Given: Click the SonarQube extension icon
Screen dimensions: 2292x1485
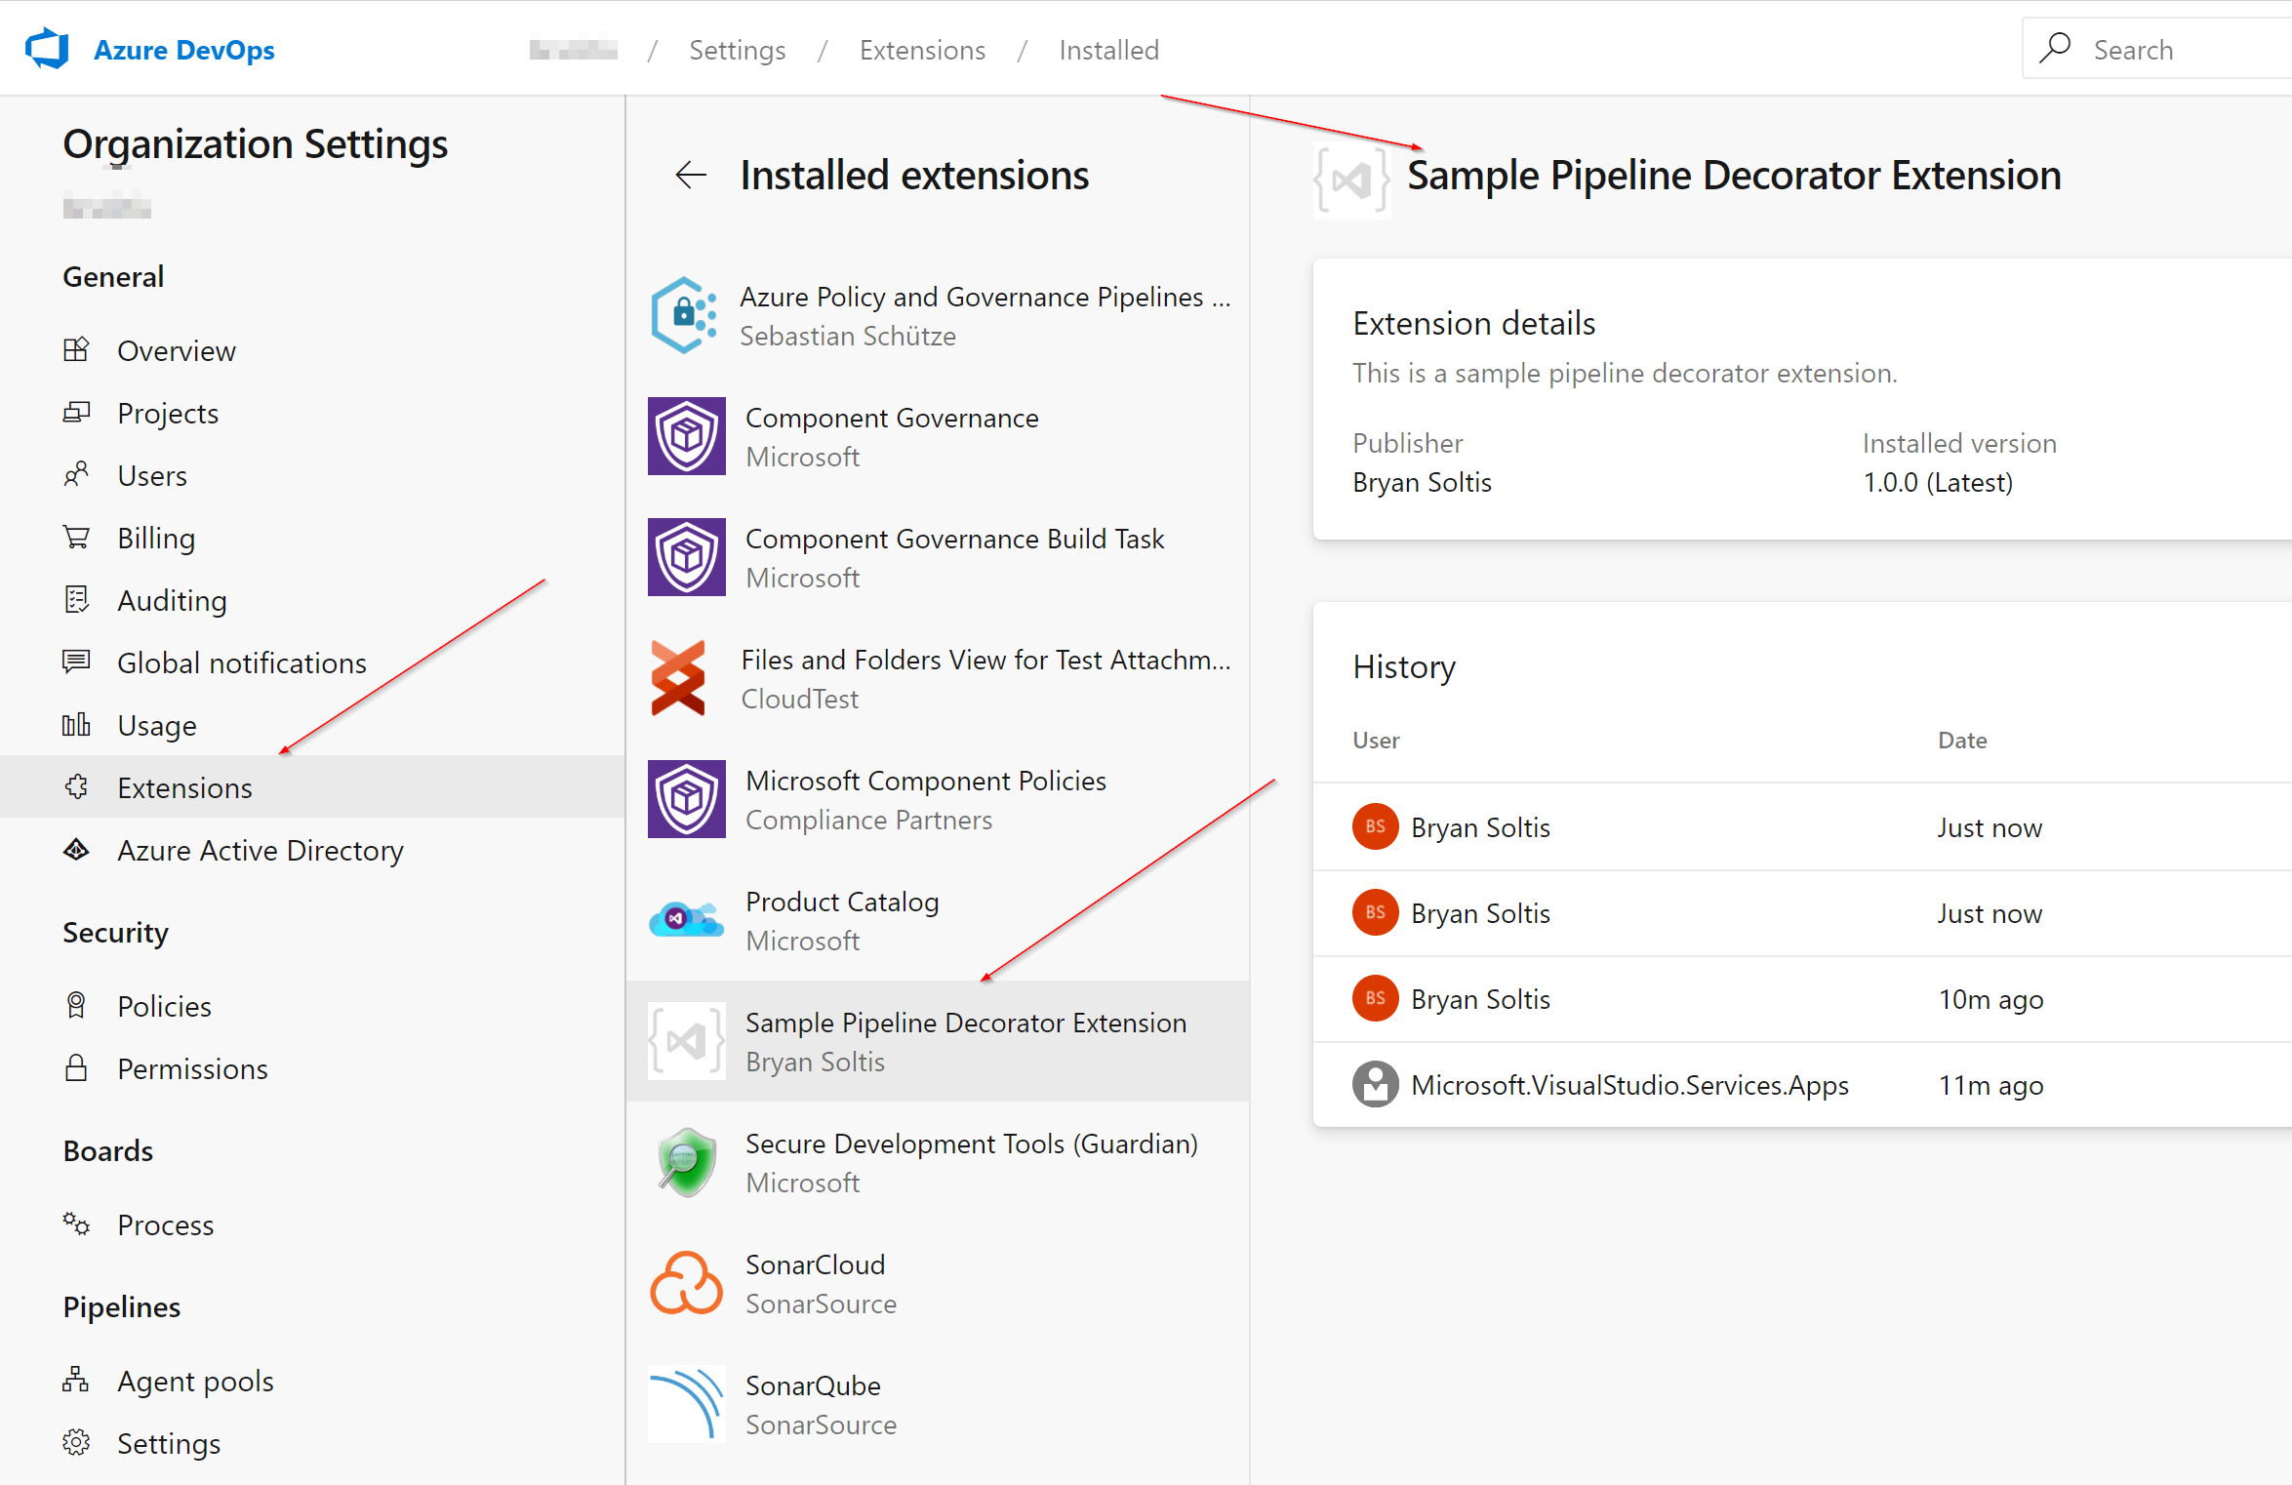Looking at the screenshot, I should (x=685, y=1401).
